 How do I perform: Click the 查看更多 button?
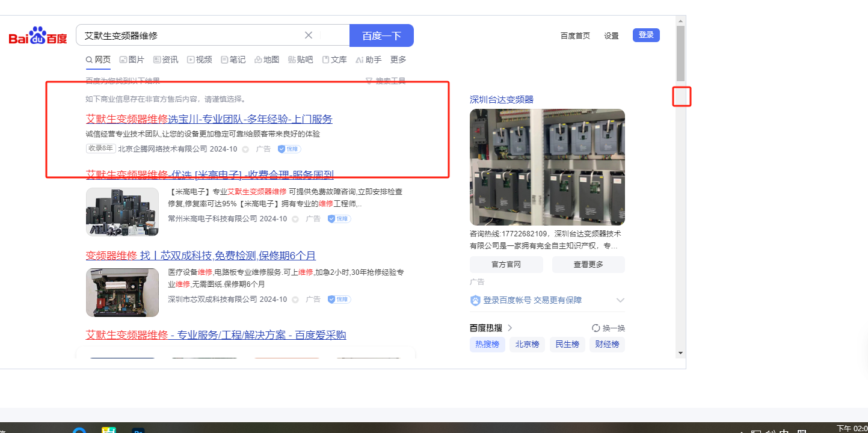588,265
